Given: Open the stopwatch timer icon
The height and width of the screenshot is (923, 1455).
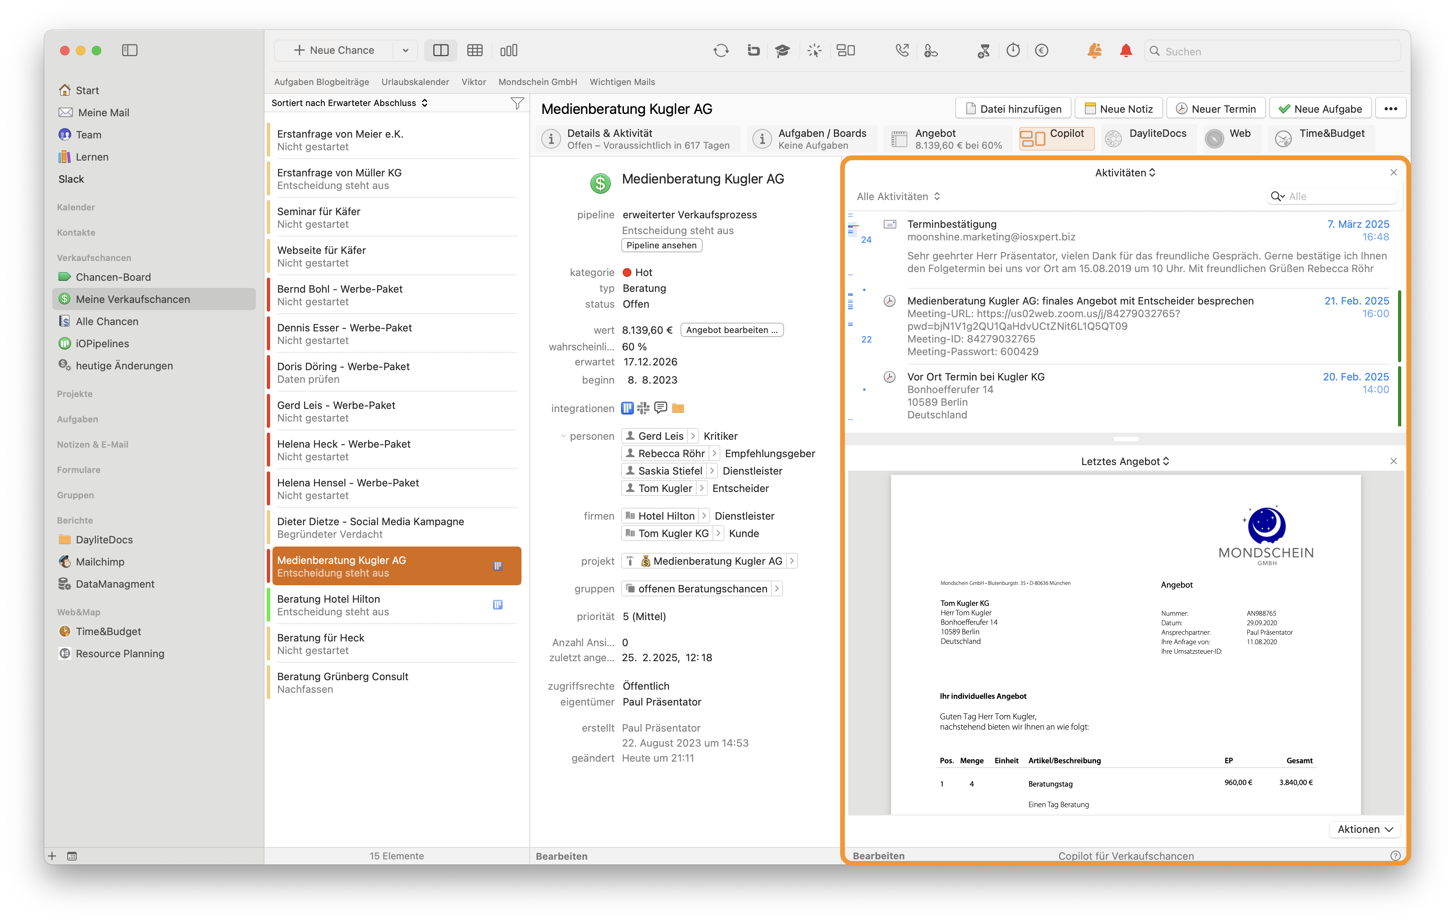Looking at the screenshot, I should (1013, 51).
